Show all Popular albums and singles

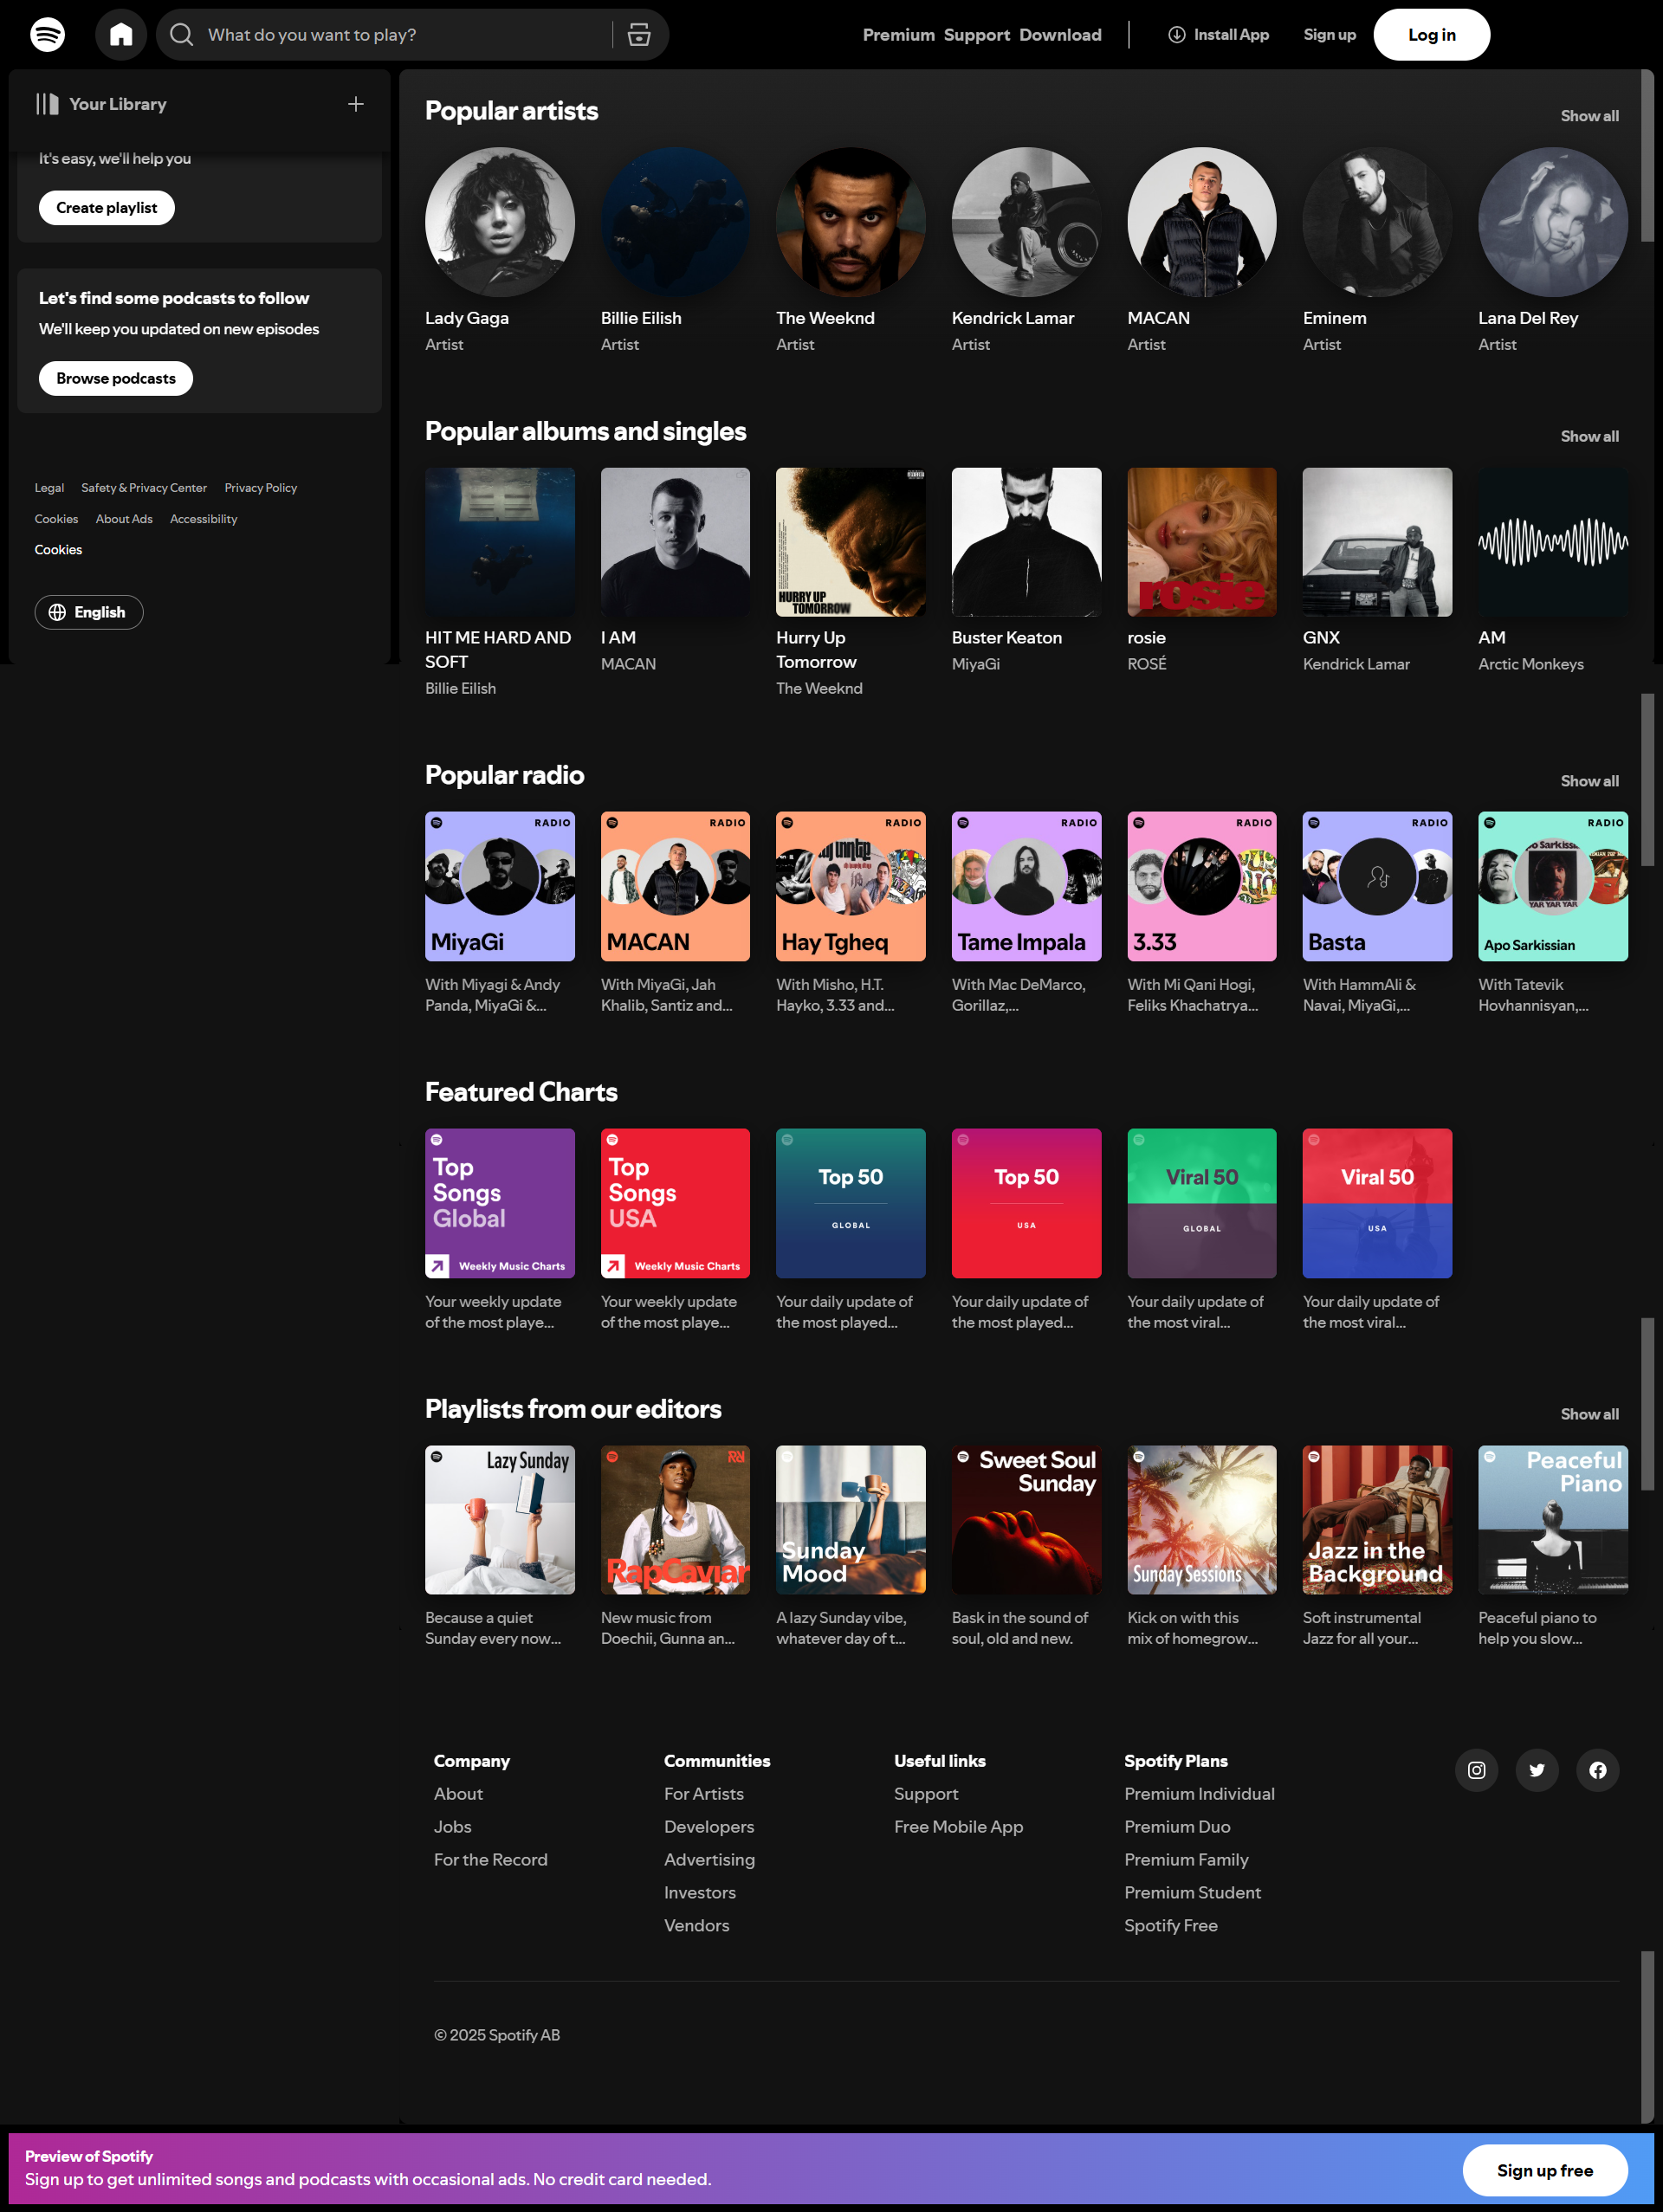[1589, 436]
